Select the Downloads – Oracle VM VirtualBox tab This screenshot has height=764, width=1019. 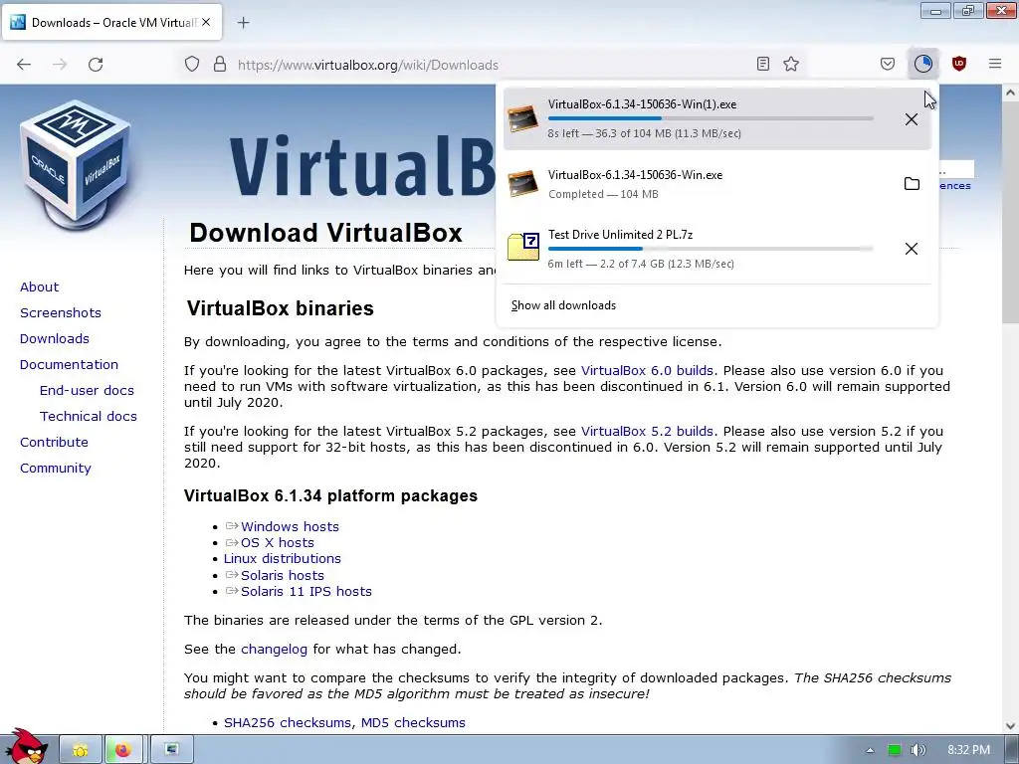[x=111, y=23]
